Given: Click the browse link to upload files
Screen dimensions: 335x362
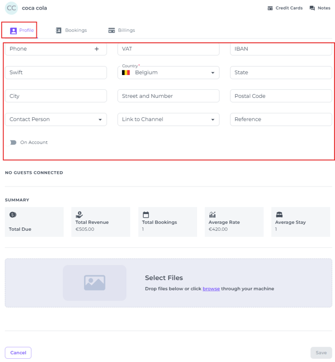Looking at the screenshot, I should pos(211,289).
